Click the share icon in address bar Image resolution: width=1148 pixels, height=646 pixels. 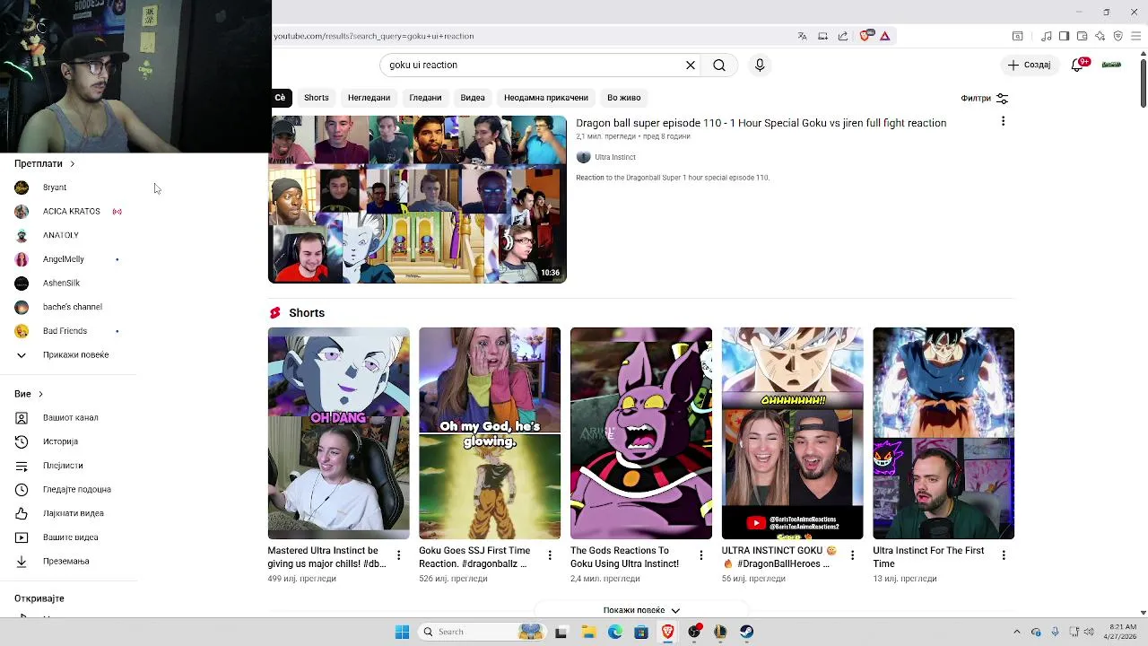tap(843, 36)
